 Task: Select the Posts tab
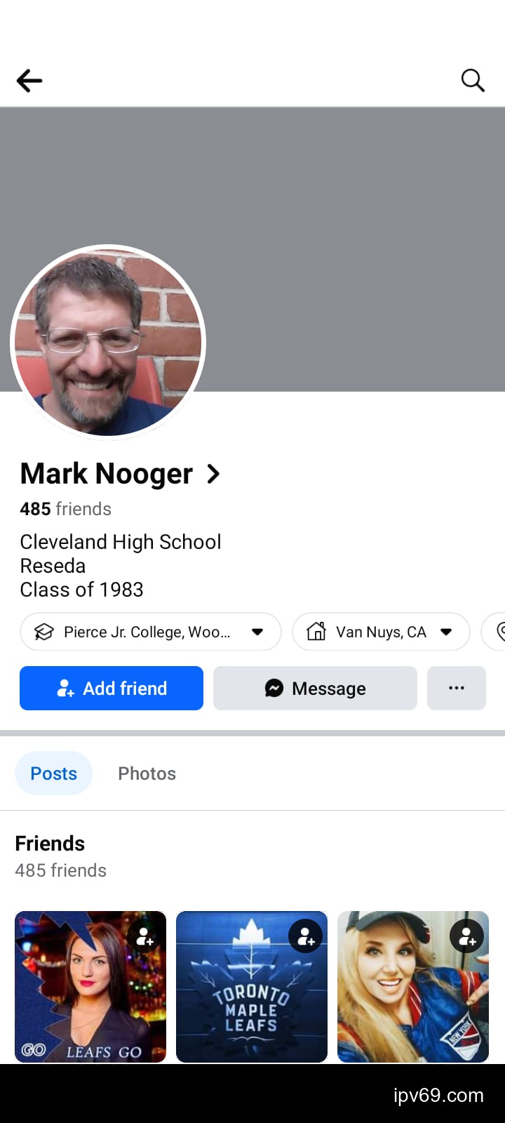[54, 773]
